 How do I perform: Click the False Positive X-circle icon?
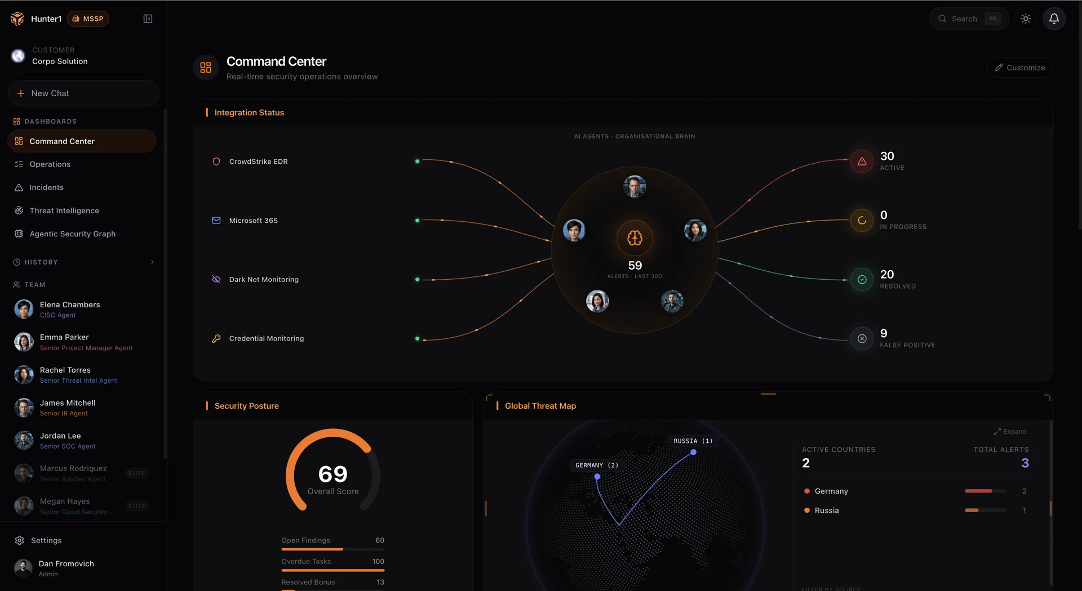pyautogui.click(x=862, y=339)
